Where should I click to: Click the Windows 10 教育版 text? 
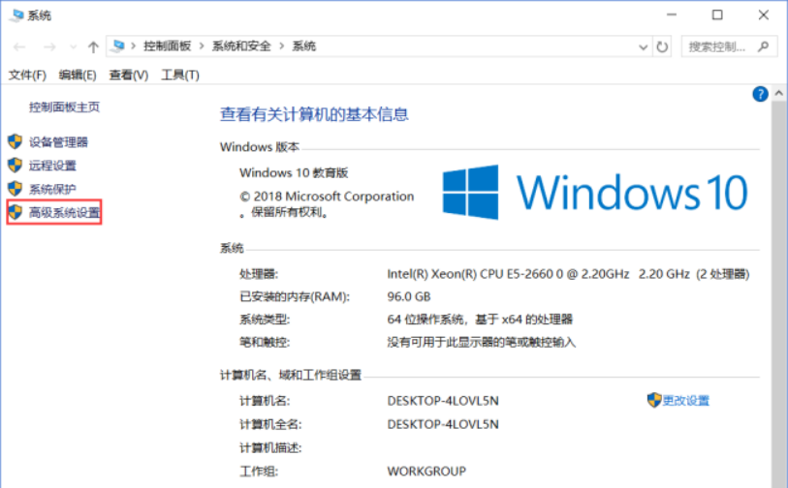pos(294,173)
